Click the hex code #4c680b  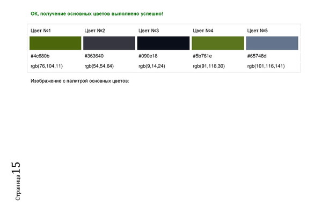pos(40,56)
